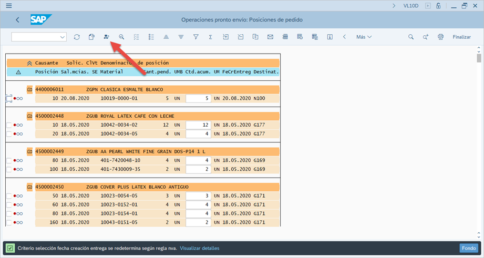Check the row with material 10023-0054-05
This screenshot has width=484, height=258.
(8, 196)
